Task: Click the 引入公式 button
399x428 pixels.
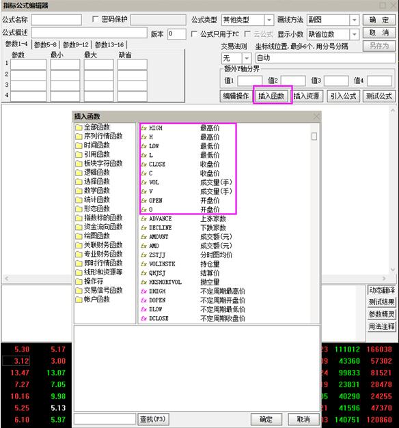Action: [x=344, y=96]
